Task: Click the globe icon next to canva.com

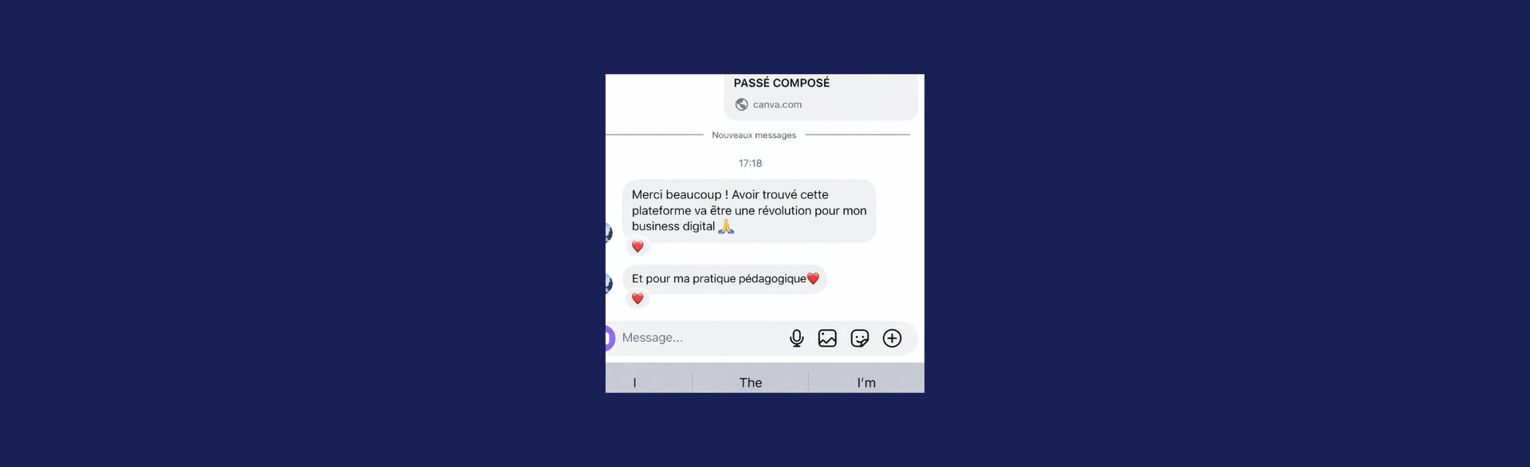Action: (x=741, y=104)
